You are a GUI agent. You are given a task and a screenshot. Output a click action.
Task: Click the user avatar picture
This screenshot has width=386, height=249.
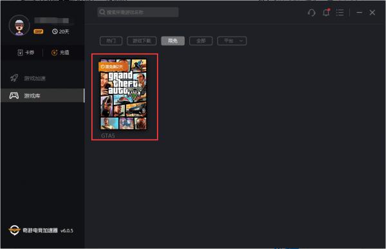tap(19, 26)
